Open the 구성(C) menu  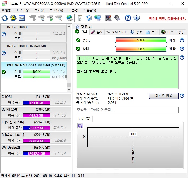click(x=73, y=11)
